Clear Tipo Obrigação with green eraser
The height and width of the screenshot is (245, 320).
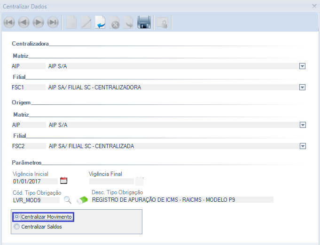click(82, 200)
